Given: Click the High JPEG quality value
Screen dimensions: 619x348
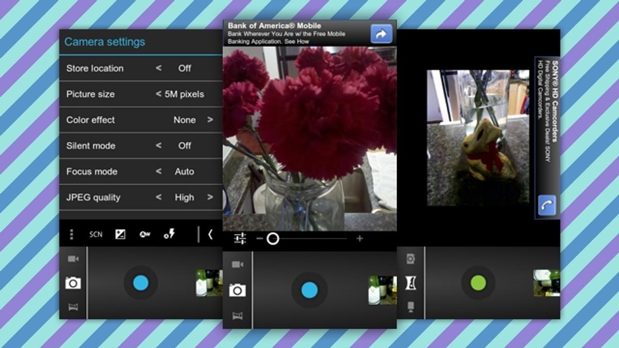Looking at the screenshot, I should [x=184, y=197].
